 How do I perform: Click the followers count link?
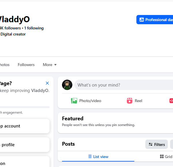(10, 28)
